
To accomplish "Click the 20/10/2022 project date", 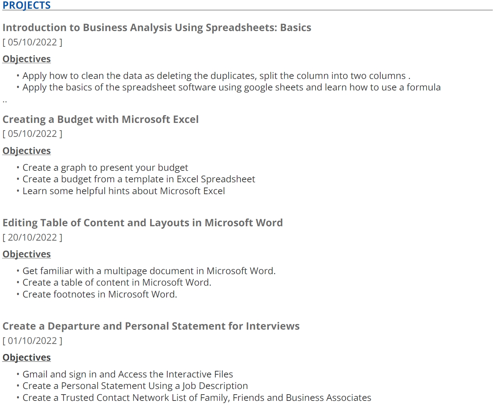I will (x=32, y=237).
